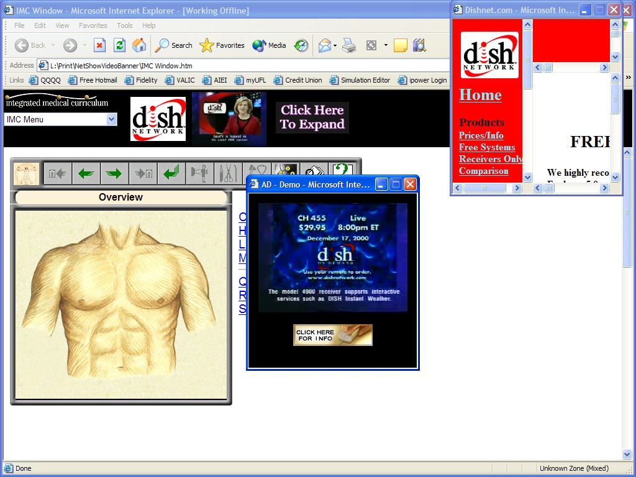Click the Dish Network logo in banner

(158, 119)
